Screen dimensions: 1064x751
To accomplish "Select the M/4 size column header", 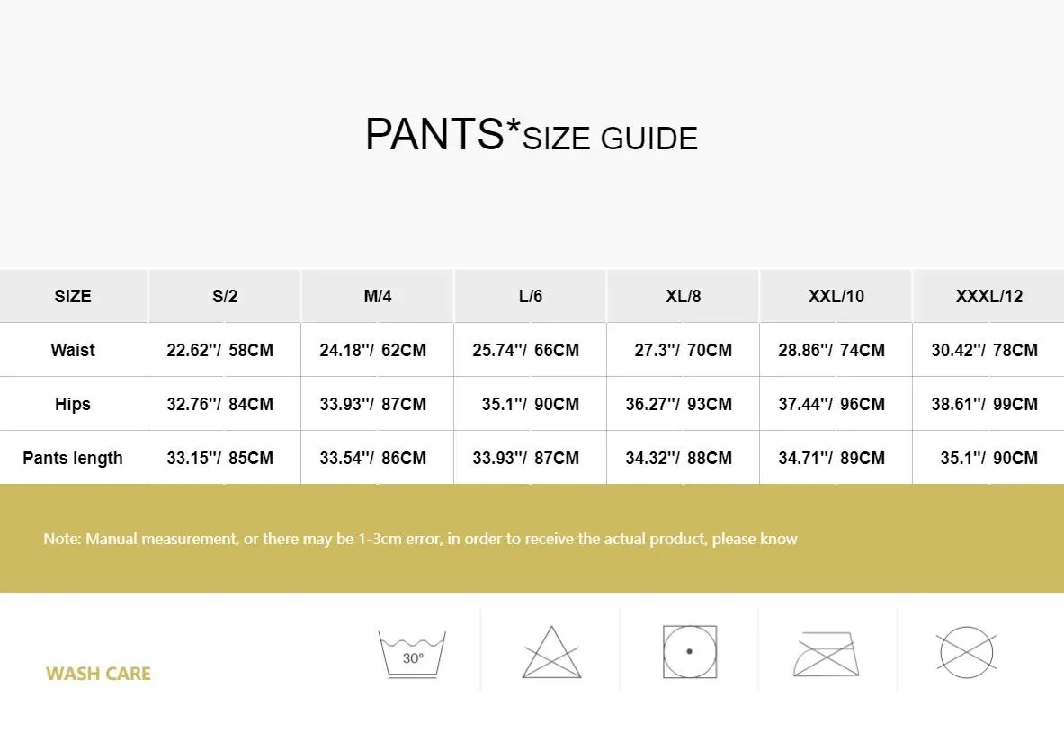I will coord(378,296).
